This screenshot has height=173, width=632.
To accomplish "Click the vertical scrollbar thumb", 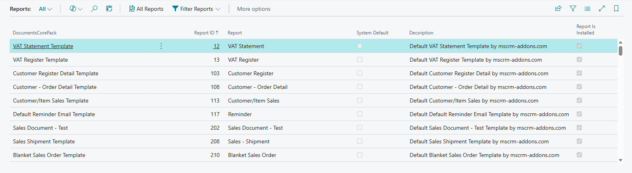I will pyautogui.click(x=620, y=51).
